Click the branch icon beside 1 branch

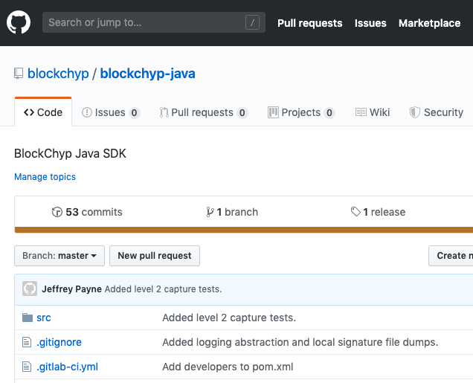(210, 212)
